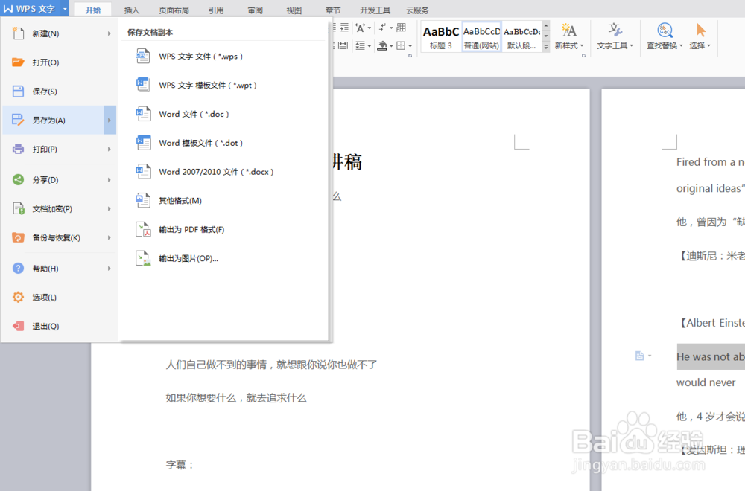
Task: Expand the 打印(P) submenu arrow
Action: coord(110,149)
